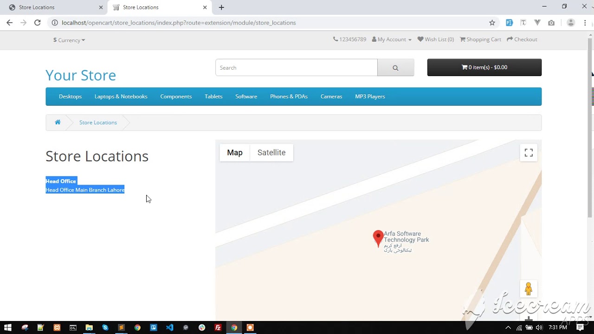Open the 0 item(s) cart button
The image size is (594, 334).
point(484,67)
